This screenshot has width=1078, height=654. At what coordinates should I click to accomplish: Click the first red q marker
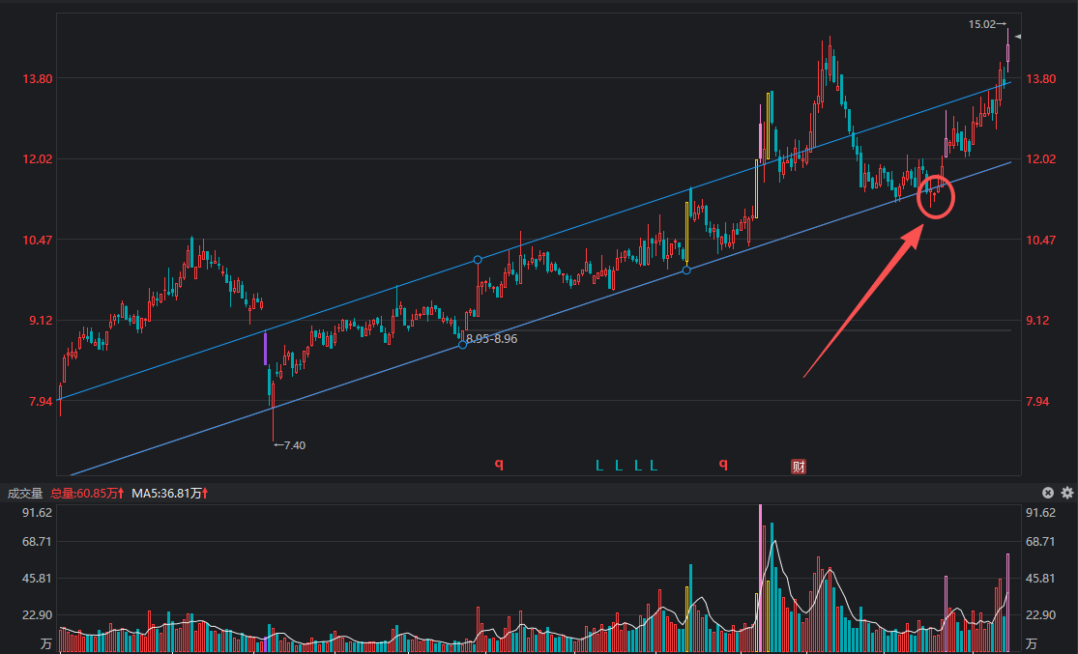pyautogui.click(x=499, y=464)
